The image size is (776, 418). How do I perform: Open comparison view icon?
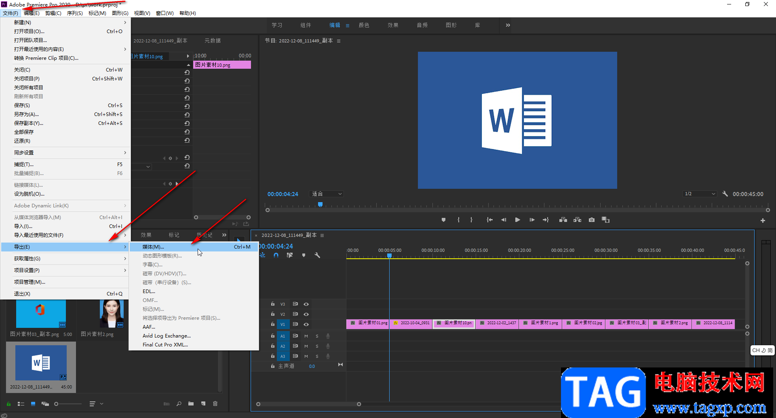tap(605, 220)
